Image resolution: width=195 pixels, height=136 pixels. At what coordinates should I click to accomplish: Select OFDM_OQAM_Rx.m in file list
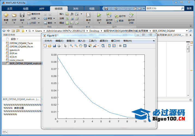(x=21, y=47)
